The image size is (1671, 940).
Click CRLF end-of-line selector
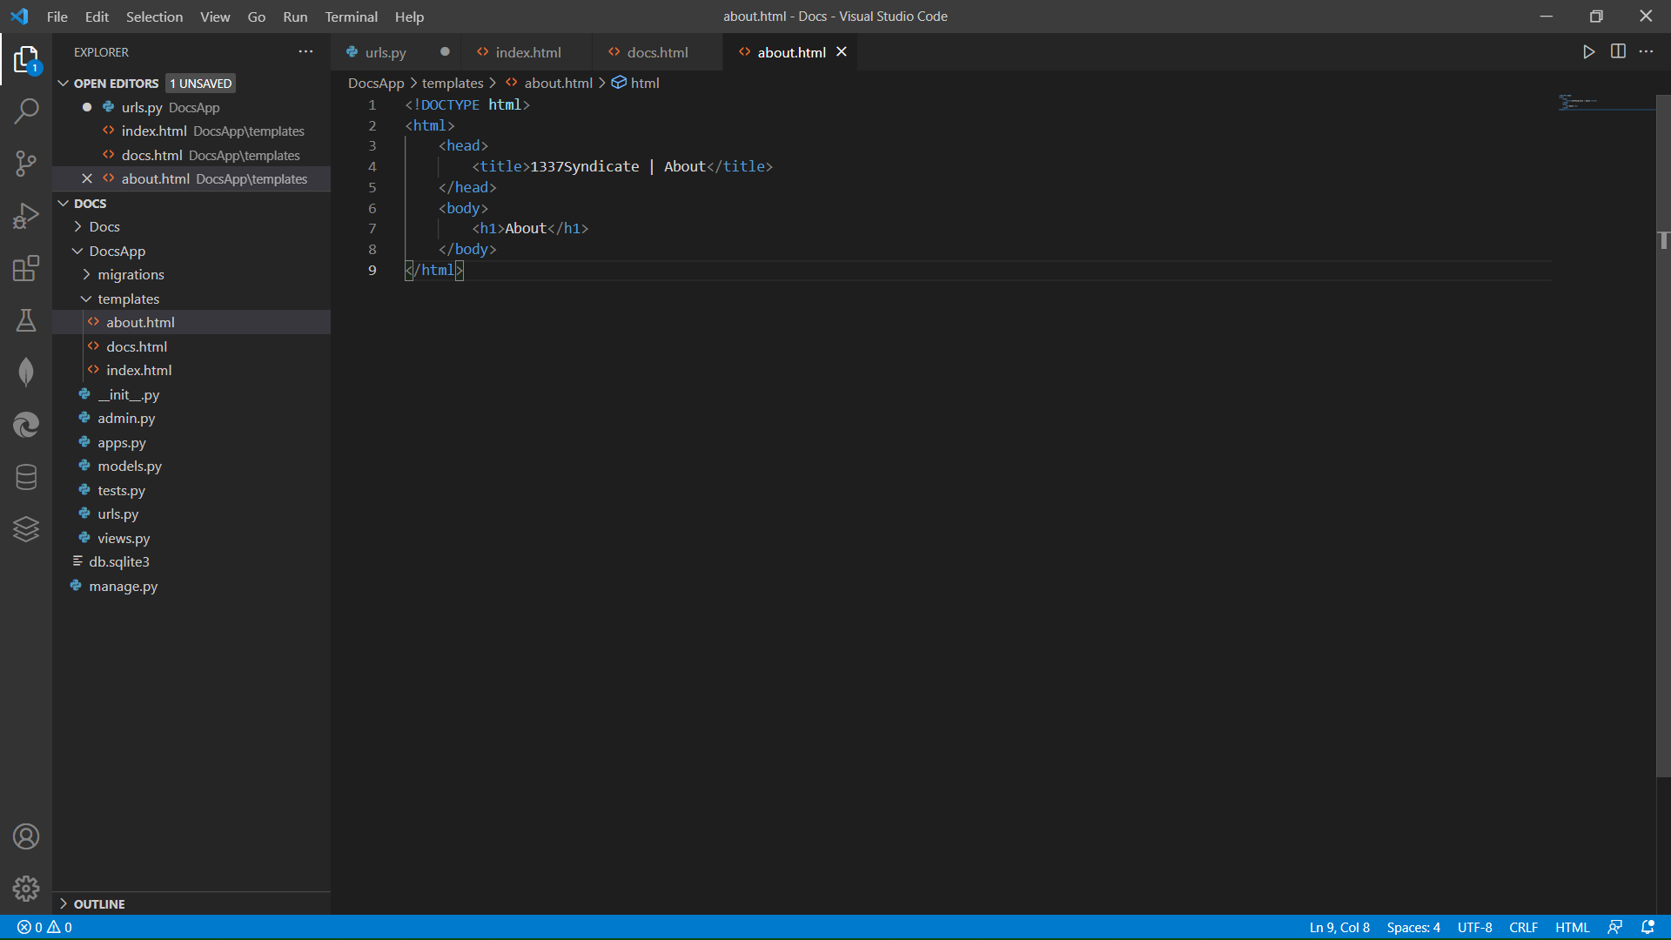click(x=1523, y=928)
